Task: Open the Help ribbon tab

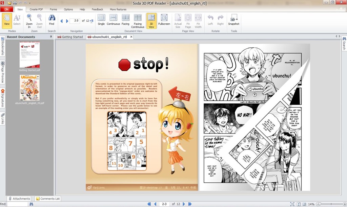Action: [x=82, y=9]
